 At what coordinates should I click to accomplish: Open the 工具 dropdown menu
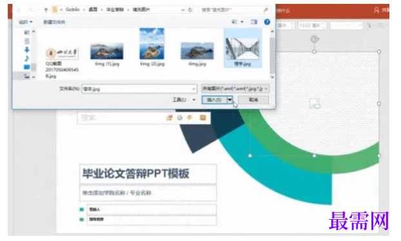184,100
